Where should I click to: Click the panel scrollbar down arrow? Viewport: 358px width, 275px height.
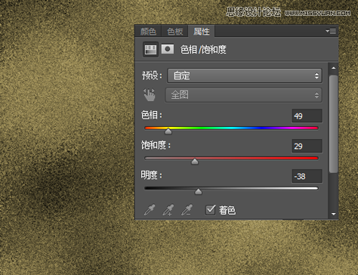[334, 214]
